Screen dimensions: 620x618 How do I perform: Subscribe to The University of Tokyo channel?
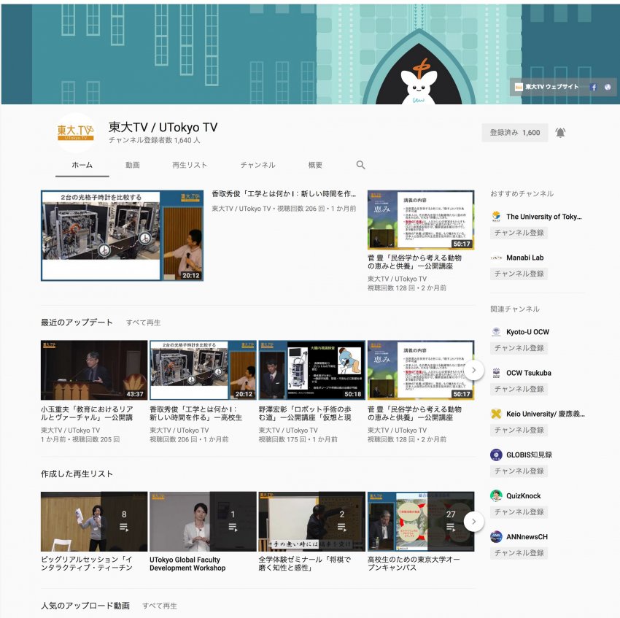point(519,233)
